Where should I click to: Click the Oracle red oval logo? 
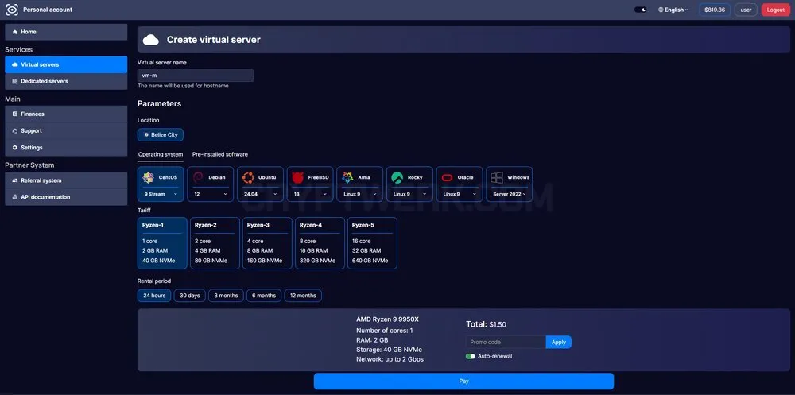tap(447, 177)
